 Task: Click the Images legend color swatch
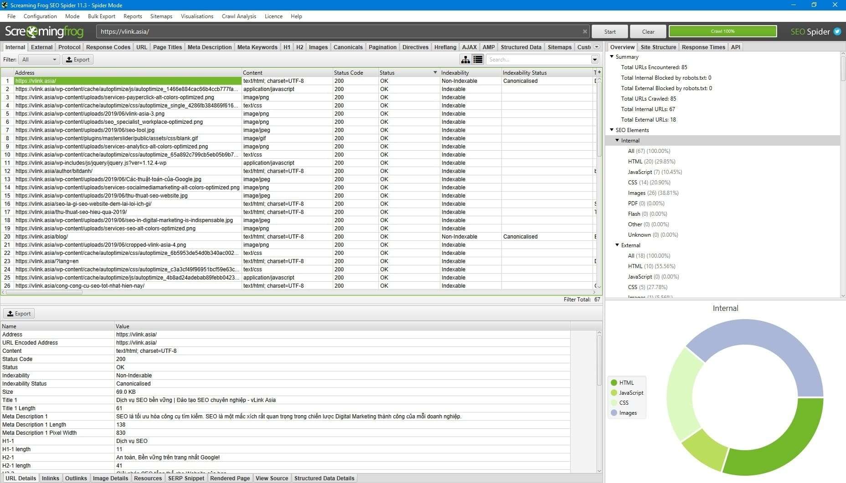pos(614,413)
